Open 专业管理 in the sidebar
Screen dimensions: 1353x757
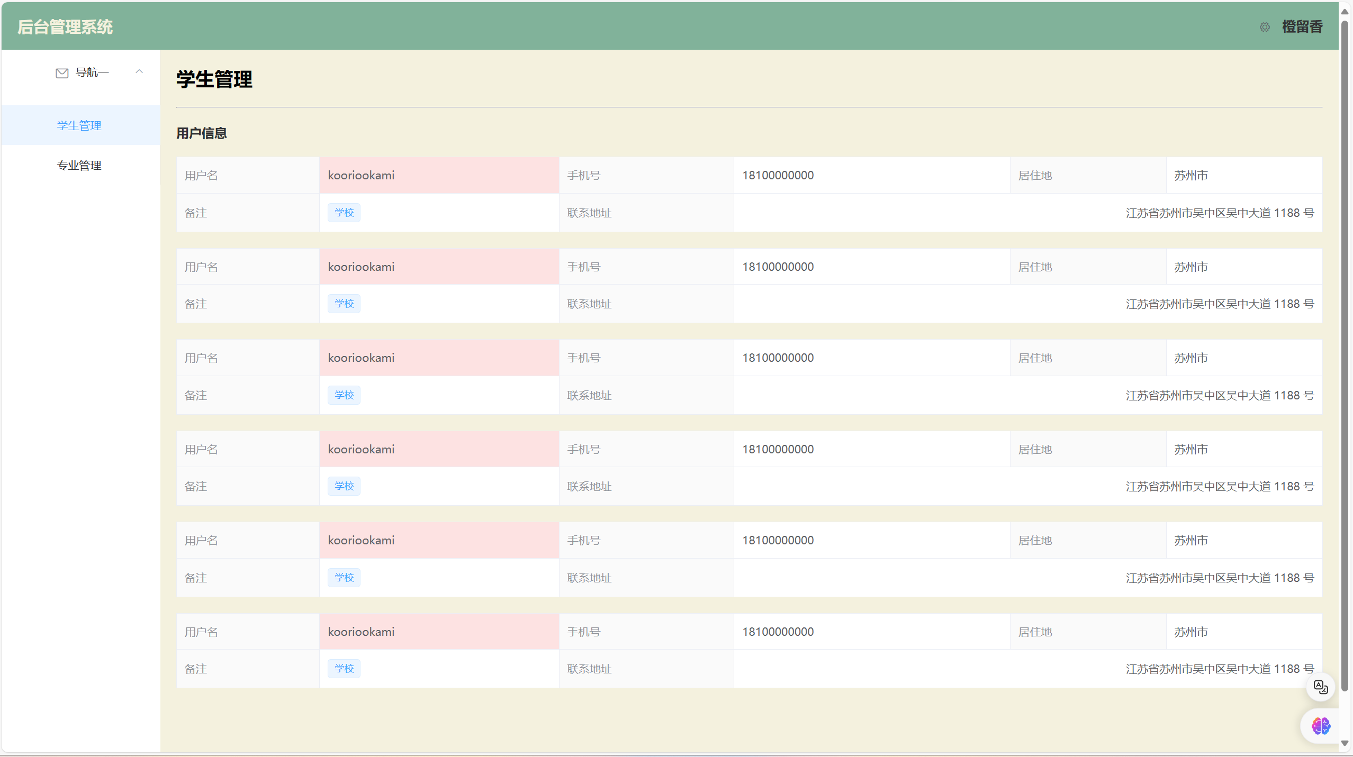coord(79,165)
